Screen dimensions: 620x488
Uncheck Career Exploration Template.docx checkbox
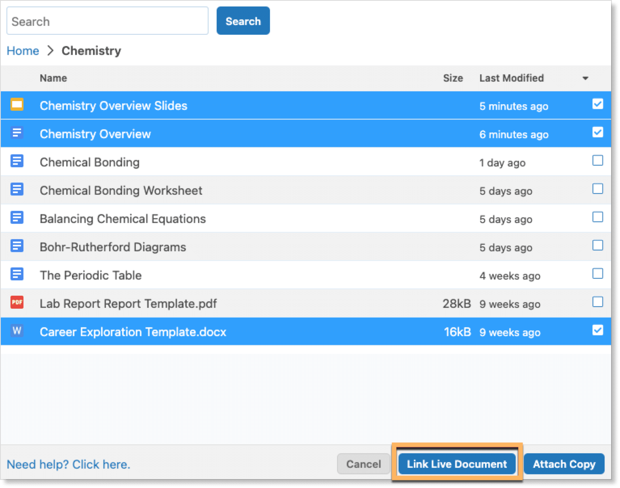[597, 330]
